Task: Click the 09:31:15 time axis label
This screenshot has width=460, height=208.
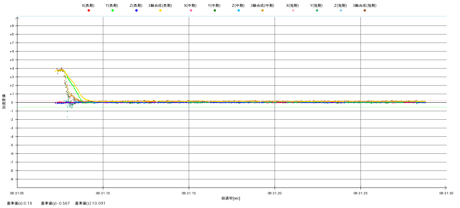Action: 189,193
